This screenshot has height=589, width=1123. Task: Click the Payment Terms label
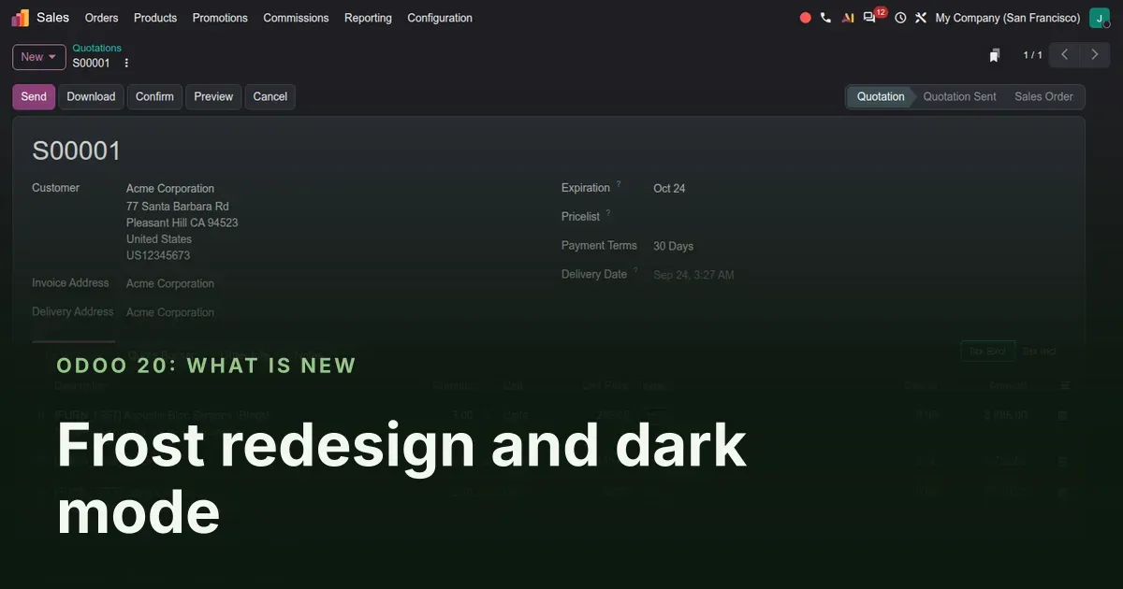coord(599,246)
